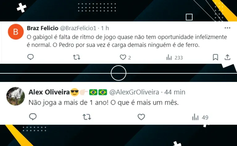Open the 44 min timestamp link
This screenshot has width=237, height=146.
175,92
